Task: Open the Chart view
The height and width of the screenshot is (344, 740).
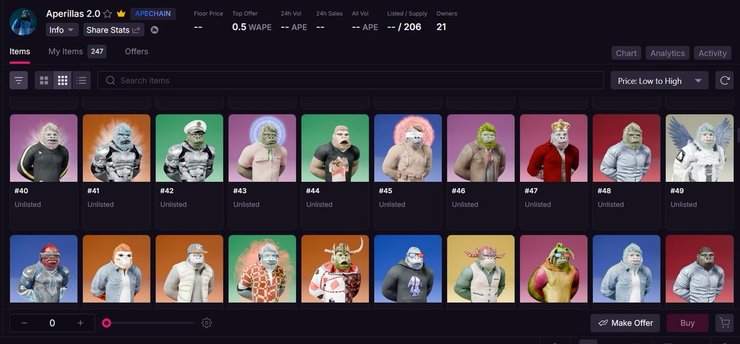Action: pyautogui.click(x=626, y=53)
